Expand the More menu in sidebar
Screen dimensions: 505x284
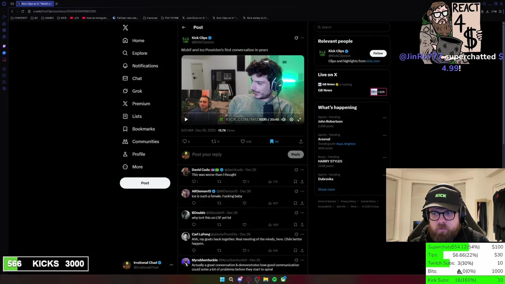click(x=133, y=167)
